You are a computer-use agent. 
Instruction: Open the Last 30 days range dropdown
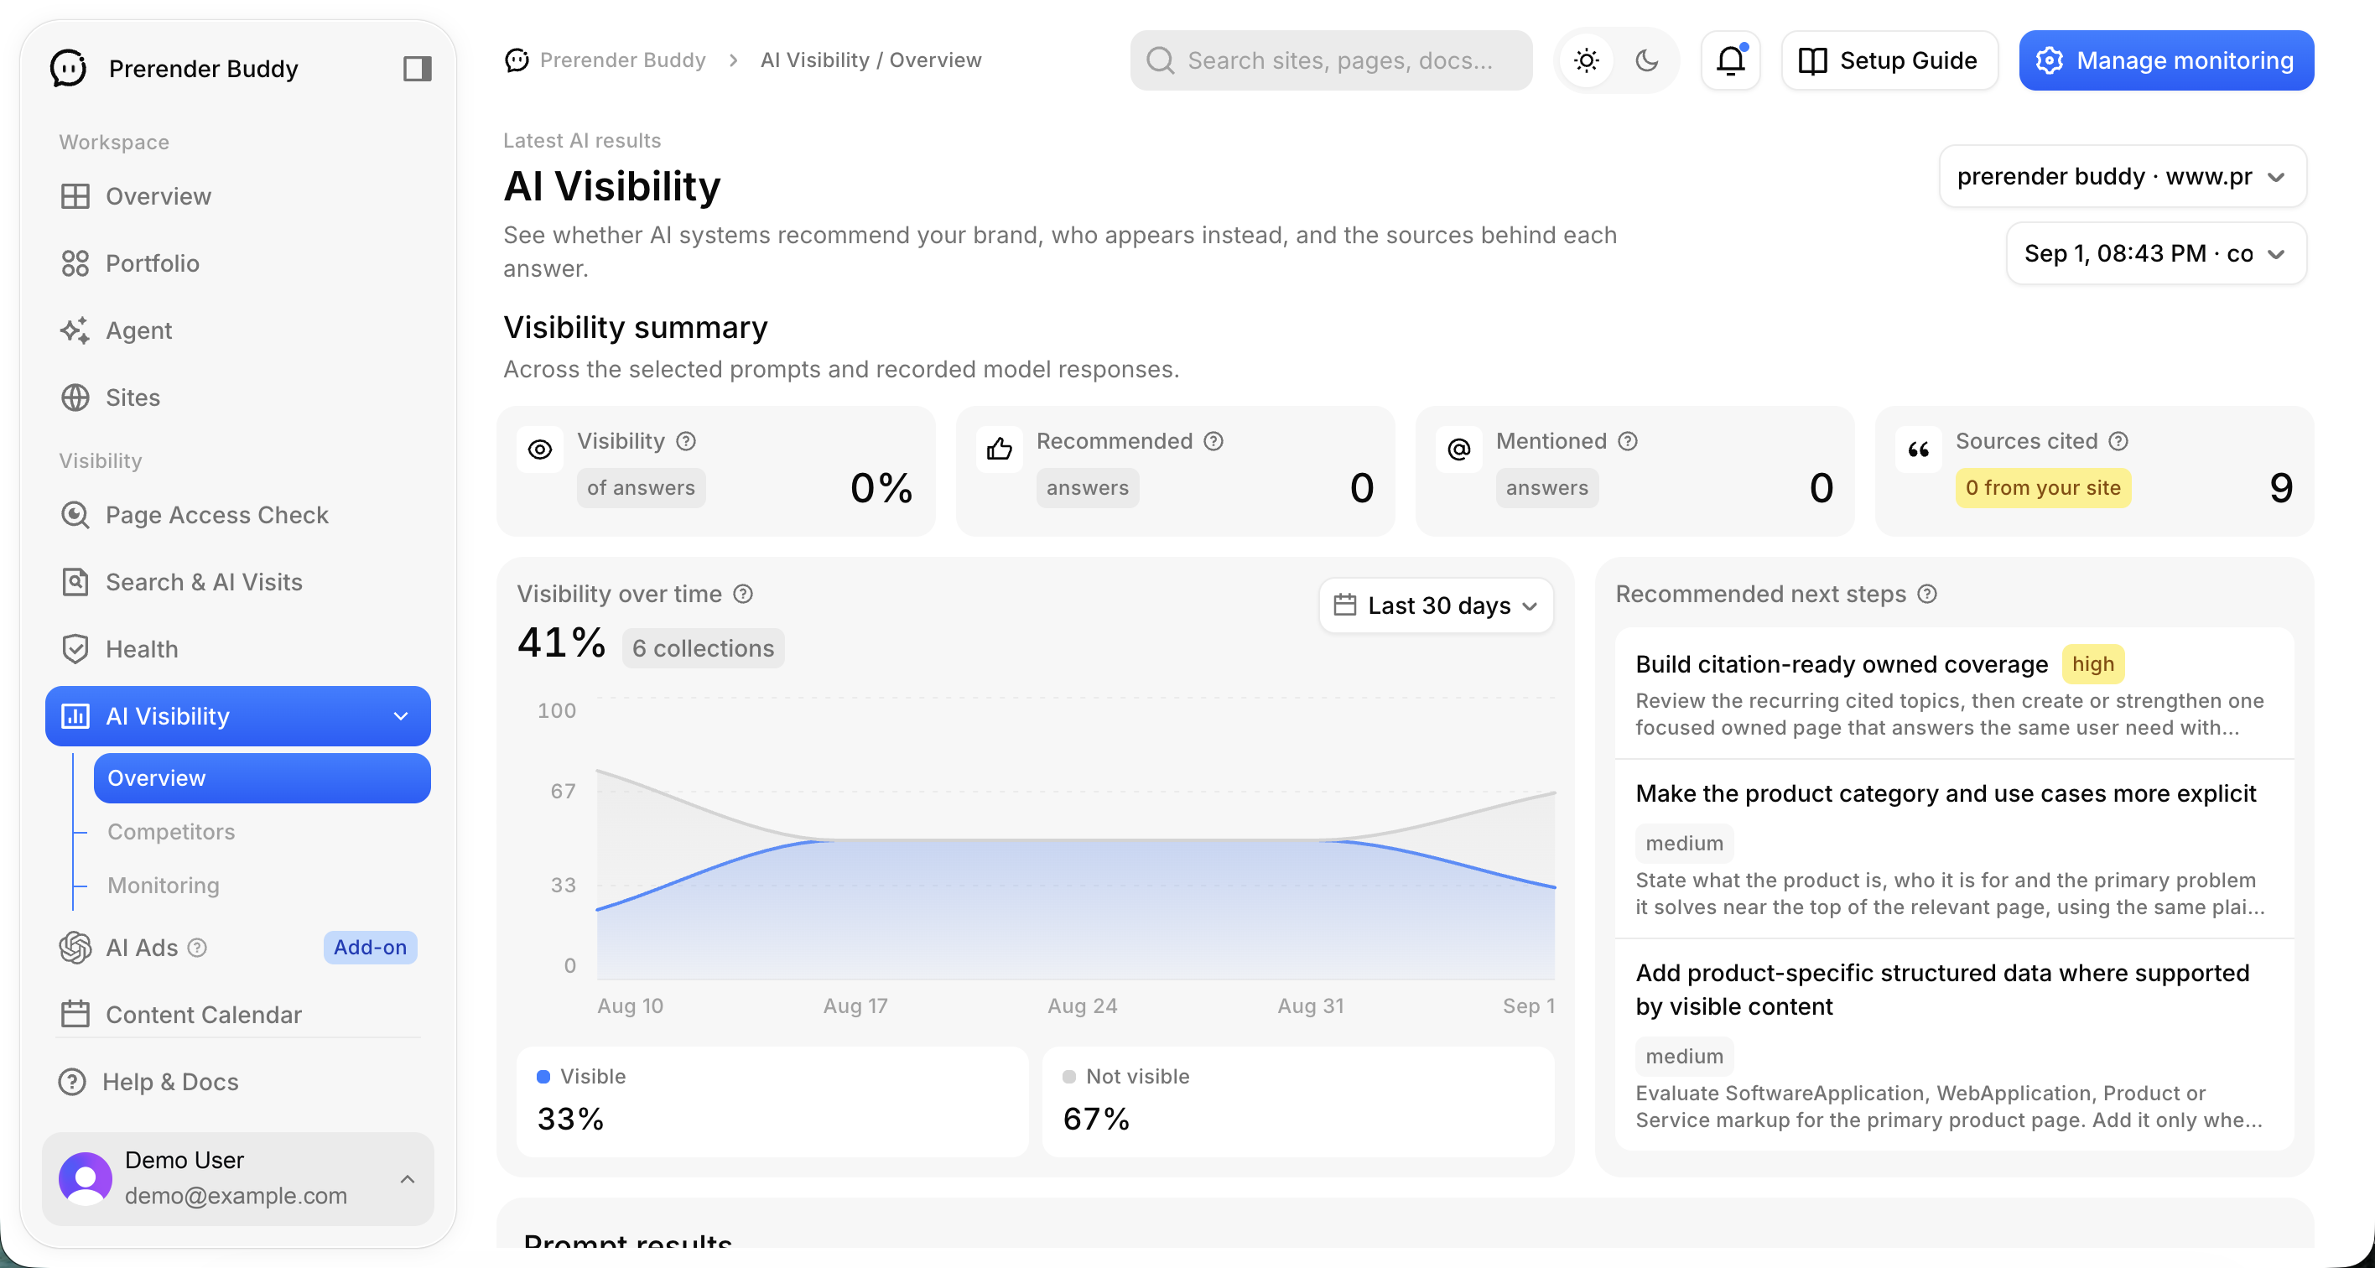1437,605
